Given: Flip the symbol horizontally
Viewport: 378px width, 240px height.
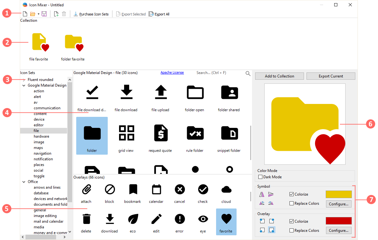Looking at the screenshot, I should tap(262, 195).
